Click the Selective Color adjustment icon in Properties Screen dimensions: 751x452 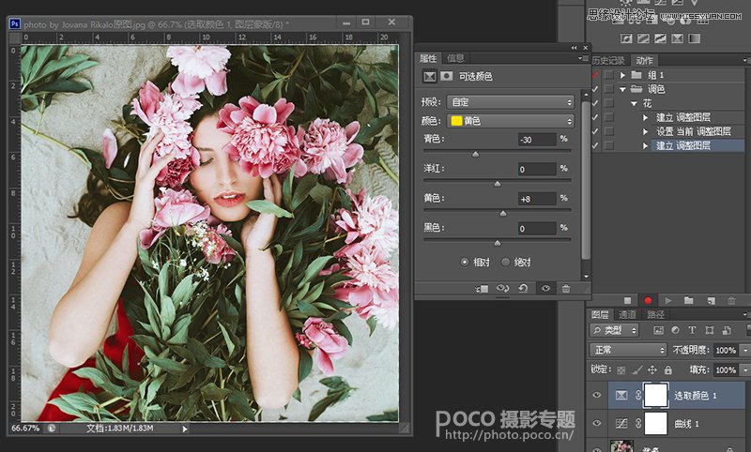[x=430, y=76]
